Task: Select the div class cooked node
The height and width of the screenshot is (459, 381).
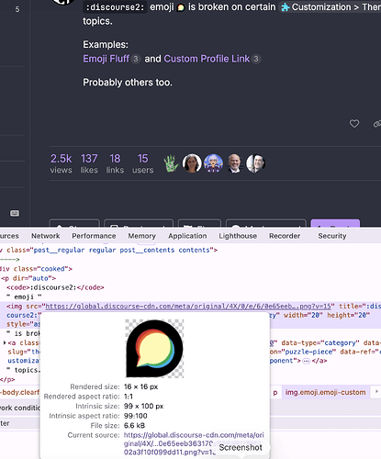Action: click(36, 269)
